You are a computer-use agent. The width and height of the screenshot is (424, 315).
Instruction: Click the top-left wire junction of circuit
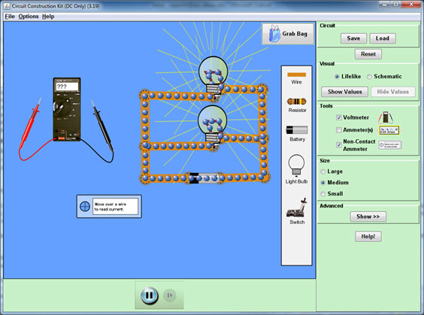point(145,95)
